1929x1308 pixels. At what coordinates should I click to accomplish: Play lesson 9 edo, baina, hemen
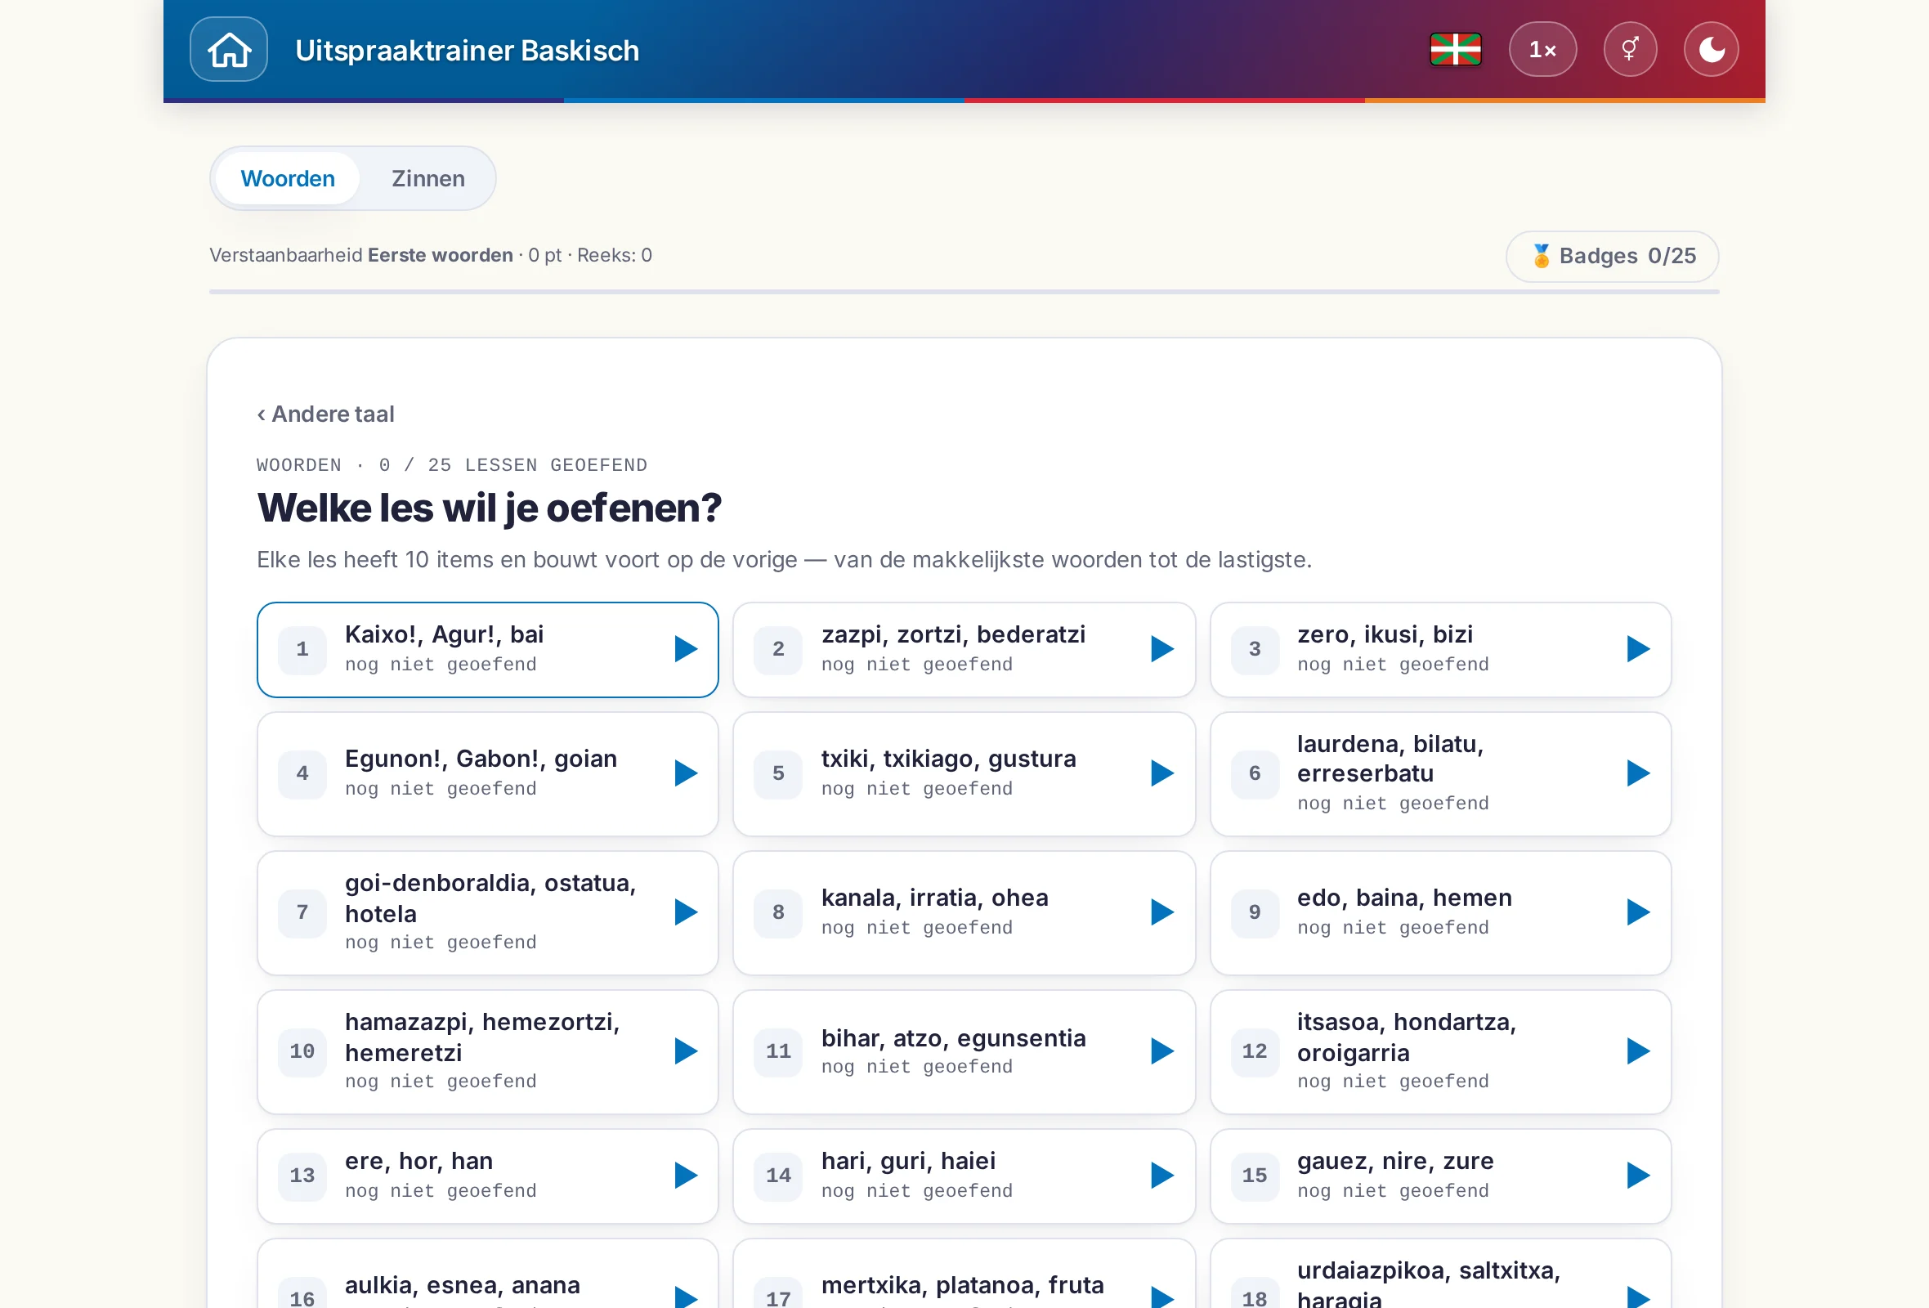(x=1638, y=913)
